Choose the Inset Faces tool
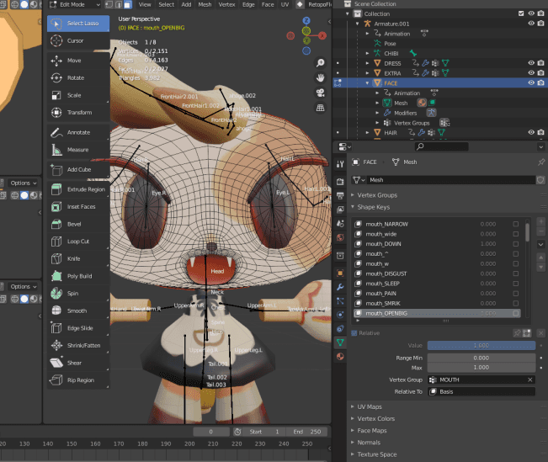 (78, 207)
